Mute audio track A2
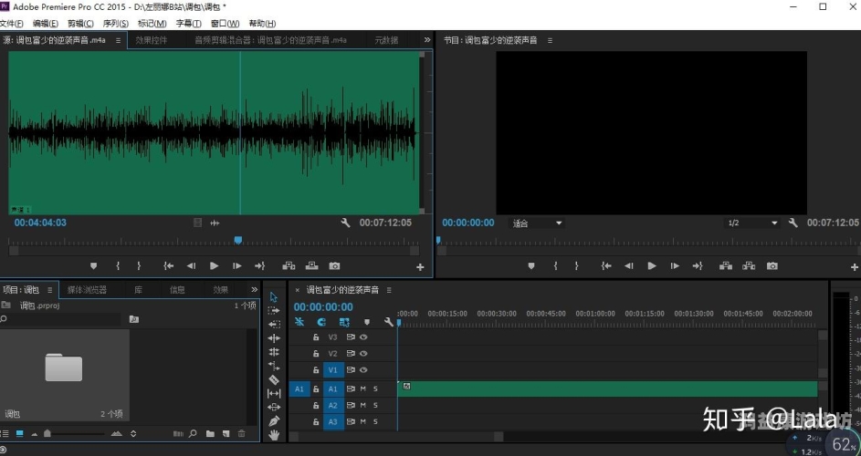The height and width of the screenshot is (456, 861). click(x=362, y=405)
